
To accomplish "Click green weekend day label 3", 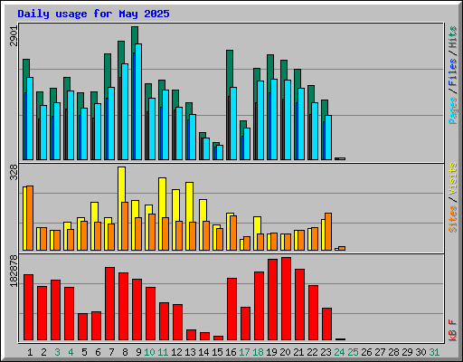I will pos(57,352).
